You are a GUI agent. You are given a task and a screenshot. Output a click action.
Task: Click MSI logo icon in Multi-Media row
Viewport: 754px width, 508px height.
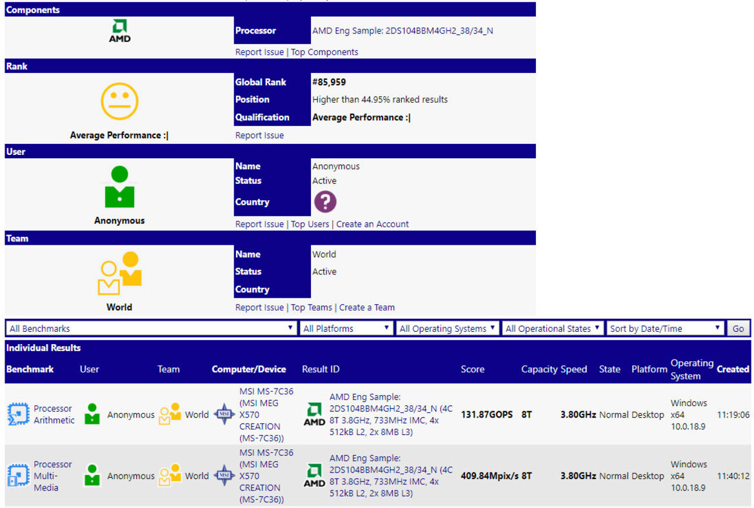click(x=224, y=475)
